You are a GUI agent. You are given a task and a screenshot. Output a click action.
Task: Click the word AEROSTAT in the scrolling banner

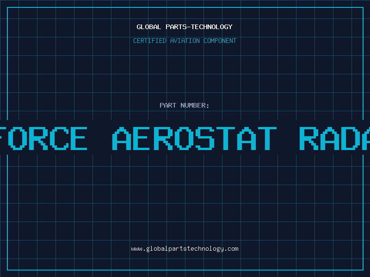click(195, 138)
